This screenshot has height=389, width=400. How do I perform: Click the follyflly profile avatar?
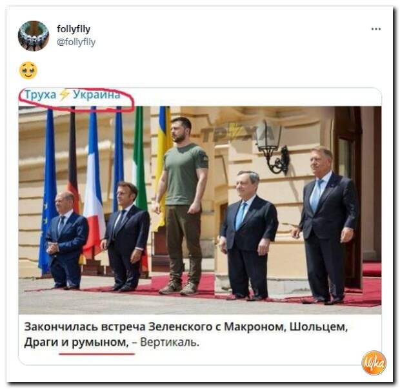(x=34, y=36)
